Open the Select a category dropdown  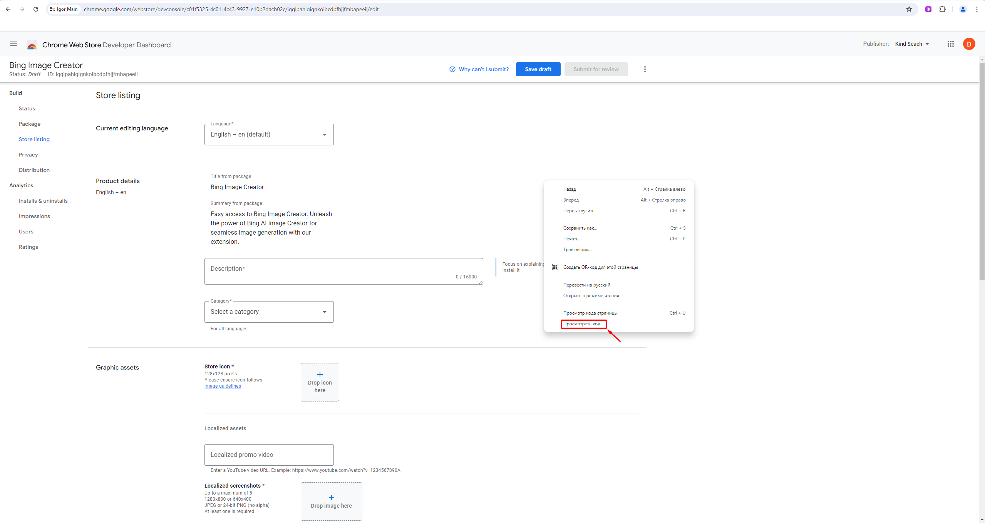click(x=269, y=312)
